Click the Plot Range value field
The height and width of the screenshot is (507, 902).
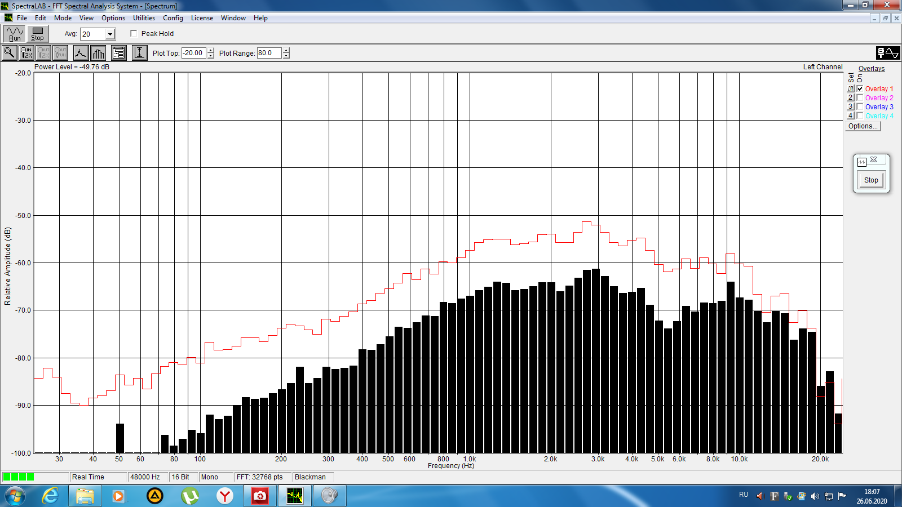tap(269, 53)
